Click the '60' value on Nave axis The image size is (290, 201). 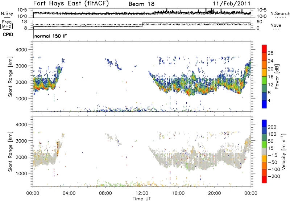click(259, 22)
